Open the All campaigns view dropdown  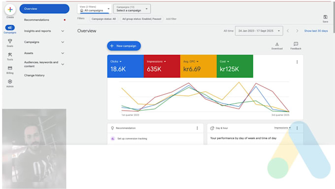point(95,9)
